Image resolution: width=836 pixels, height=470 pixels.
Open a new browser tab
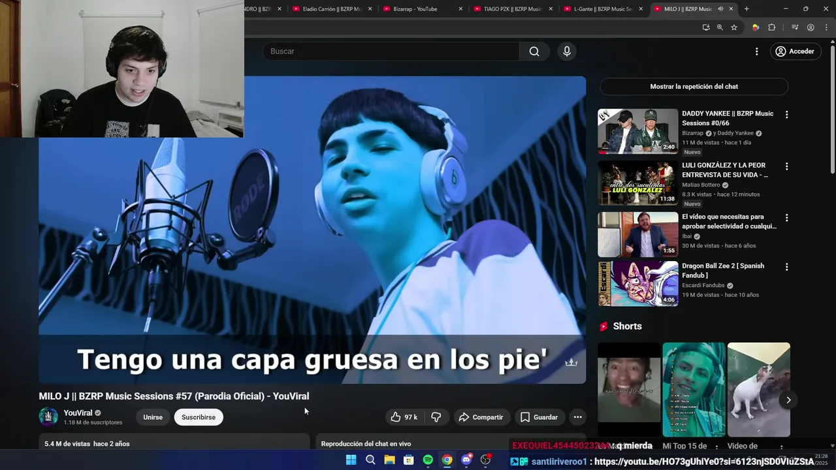tap(747, 9)
